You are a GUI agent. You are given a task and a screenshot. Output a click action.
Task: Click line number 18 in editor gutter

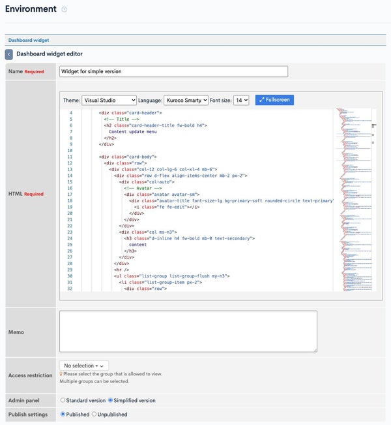coord(70,201)
